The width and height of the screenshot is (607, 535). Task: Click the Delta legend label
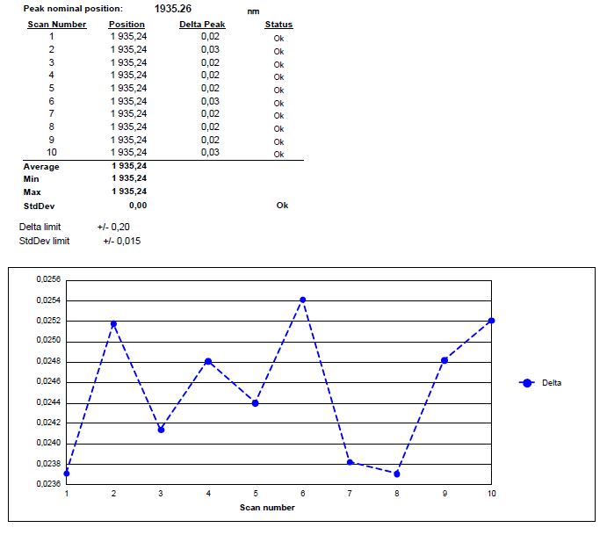coord(552,383)
